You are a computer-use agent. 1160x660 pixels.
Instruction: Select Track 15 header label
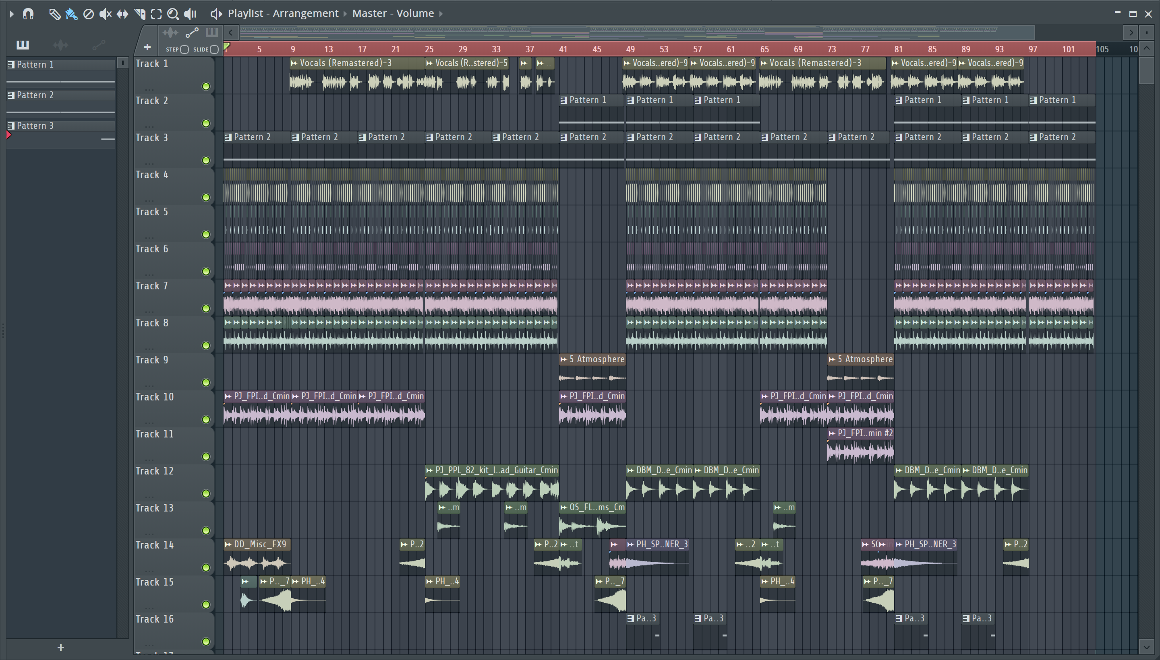(x=155, y=582)
